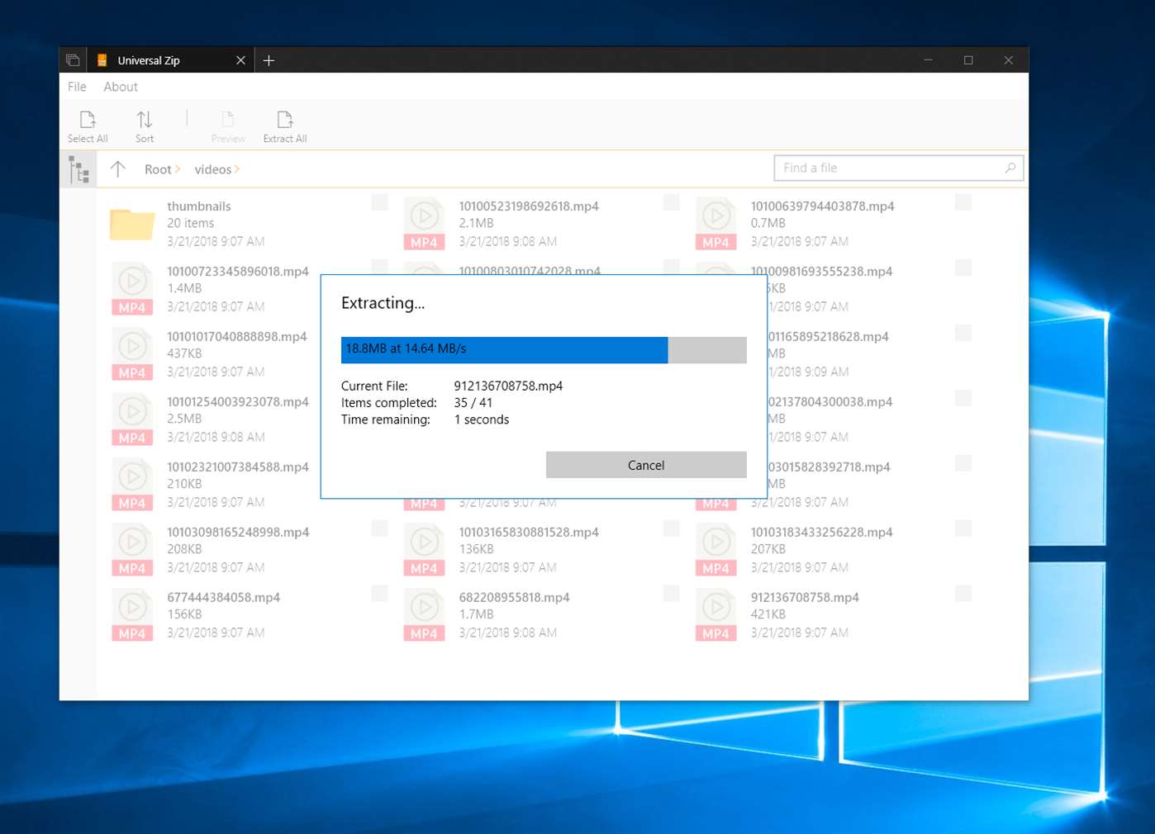
Task: Click the 10100723345896018.mp4 file name
Action: [238, 272]
